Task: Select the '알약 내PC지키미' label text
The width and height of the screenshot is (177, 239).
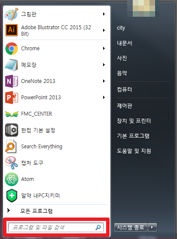Action: click(x=40, y=196)
